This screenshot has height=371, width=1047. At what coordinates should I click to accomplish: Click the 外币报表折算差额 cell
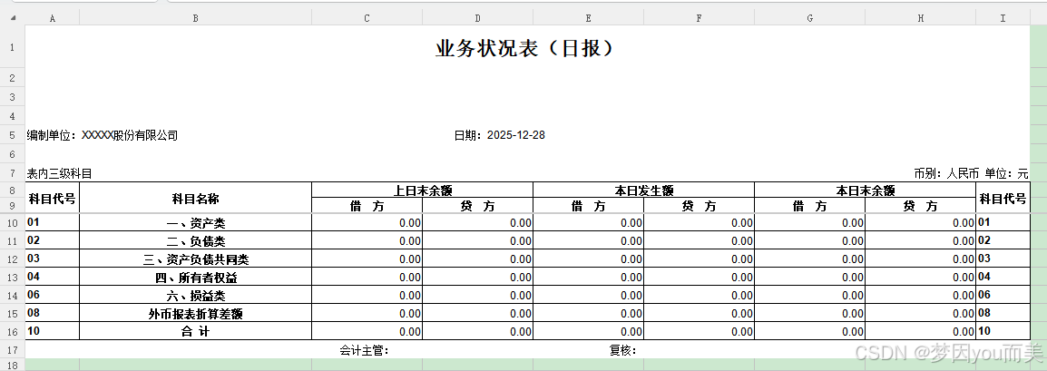pyautogui.click(x=196, y=313)
